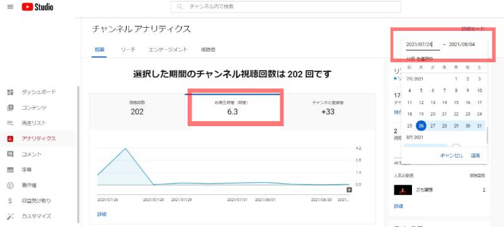Open the hamburger menu icon
This screenshot has height=227, width=504.
point(10,7)
